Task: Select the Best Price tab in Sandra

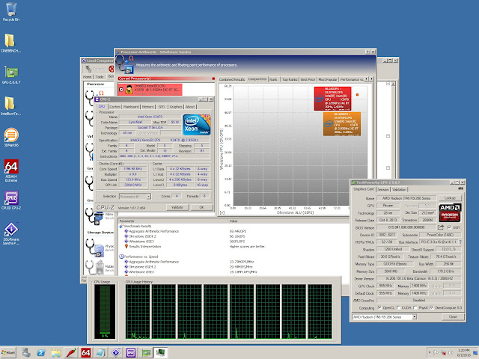Action: [x=308, y=79]
